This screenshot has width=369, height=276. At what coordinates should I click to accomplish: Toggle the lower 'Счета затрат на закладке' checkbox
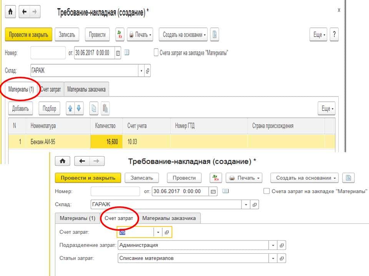(x=266, y=191)
